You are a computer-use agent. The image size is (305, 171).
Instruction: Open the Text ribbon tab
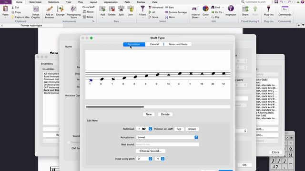click(x=69, y=2)
